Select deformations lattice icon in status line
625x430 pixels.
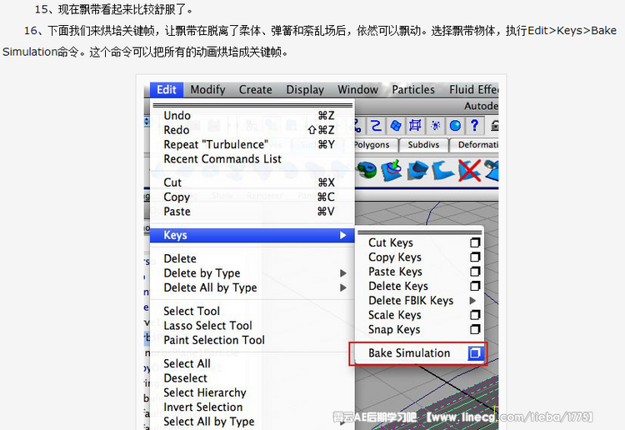click(415, 126)
